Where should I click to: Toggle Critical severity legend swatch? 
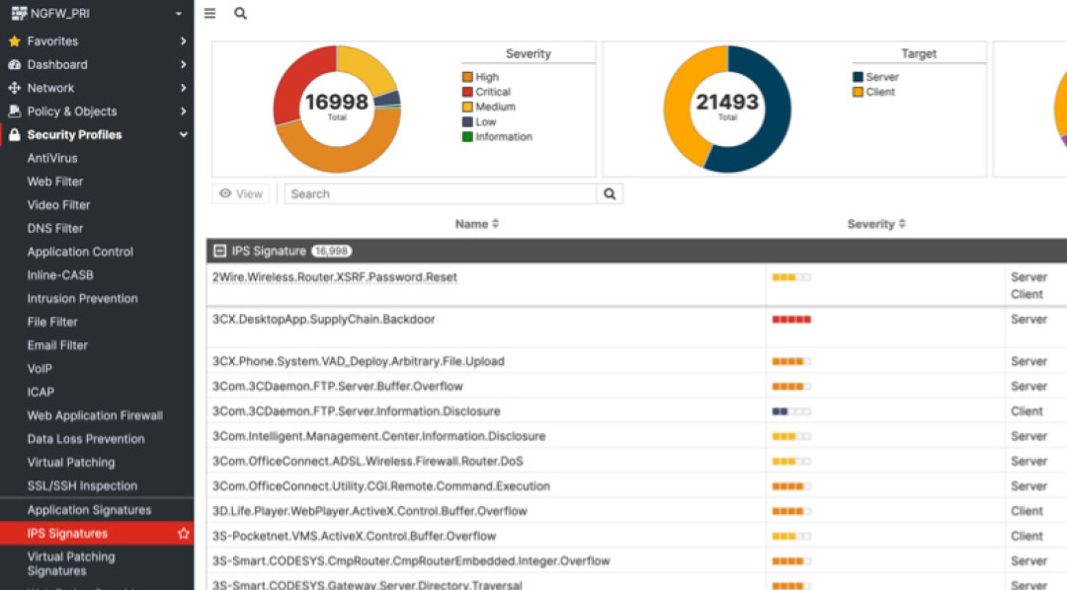[467, 92]
